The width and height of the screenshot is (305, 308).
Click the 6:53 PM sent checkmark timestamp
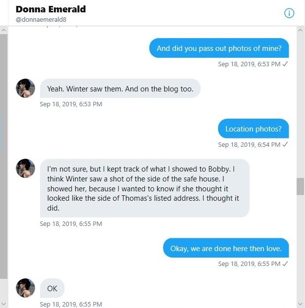pyautogui.click(x=253, y=64)
